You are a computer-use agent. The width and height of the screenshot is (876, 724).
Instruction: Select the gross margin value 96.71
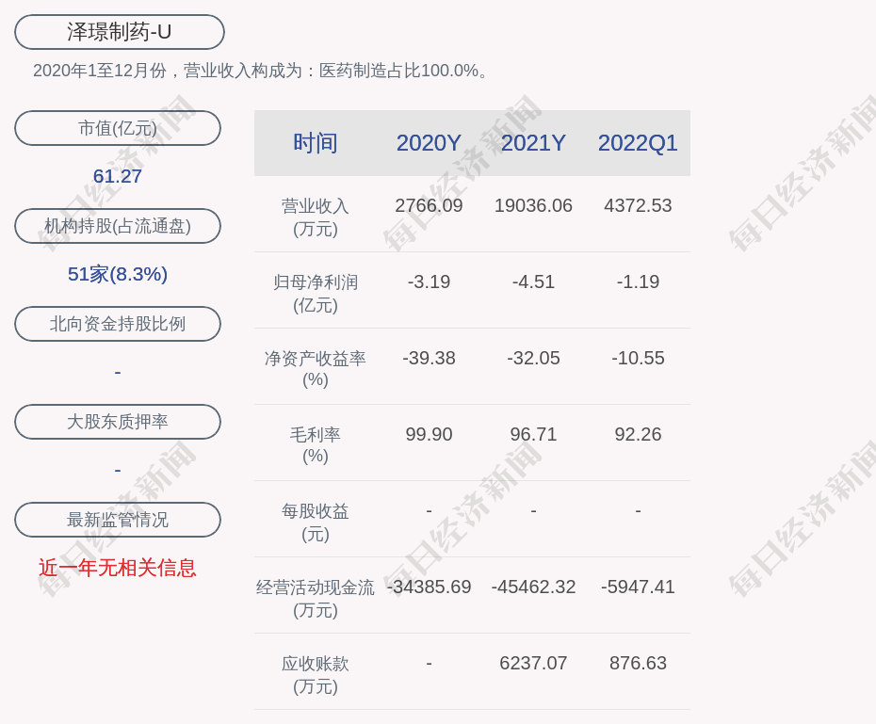click(533, 434)
